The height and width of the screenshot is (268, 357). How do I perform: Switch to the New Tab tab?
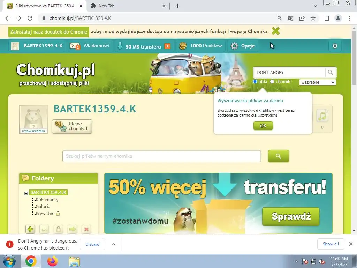point(129,6)
